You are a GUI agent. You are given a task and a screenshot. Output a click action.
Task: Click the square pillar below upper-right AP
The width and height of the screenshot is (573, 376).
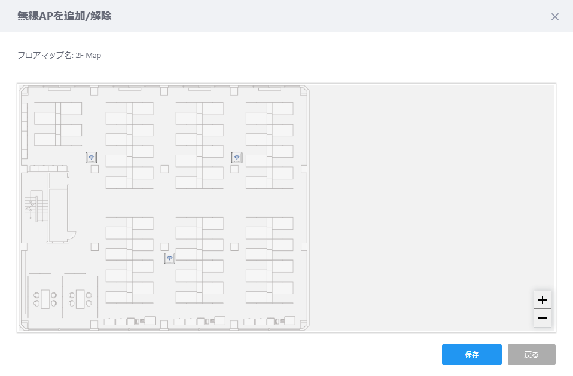point(234,169)
